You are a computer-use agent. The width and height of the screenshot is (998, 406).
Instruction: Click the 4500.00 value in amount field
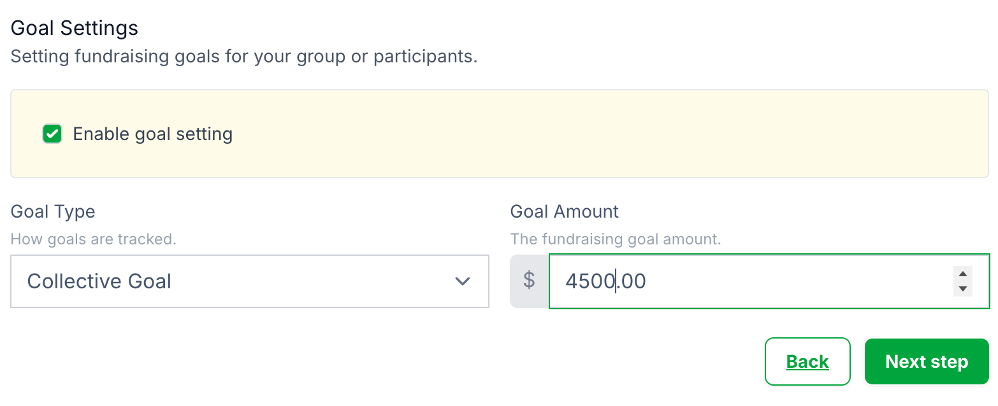605,281
